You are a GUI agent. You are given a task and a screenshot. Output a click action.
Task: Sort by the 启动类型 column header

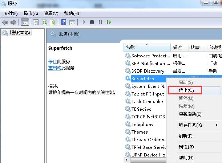[x=214, y=48]
